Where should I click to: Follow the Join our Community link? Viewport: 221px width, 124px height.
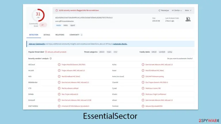click(x=37, y=44)
